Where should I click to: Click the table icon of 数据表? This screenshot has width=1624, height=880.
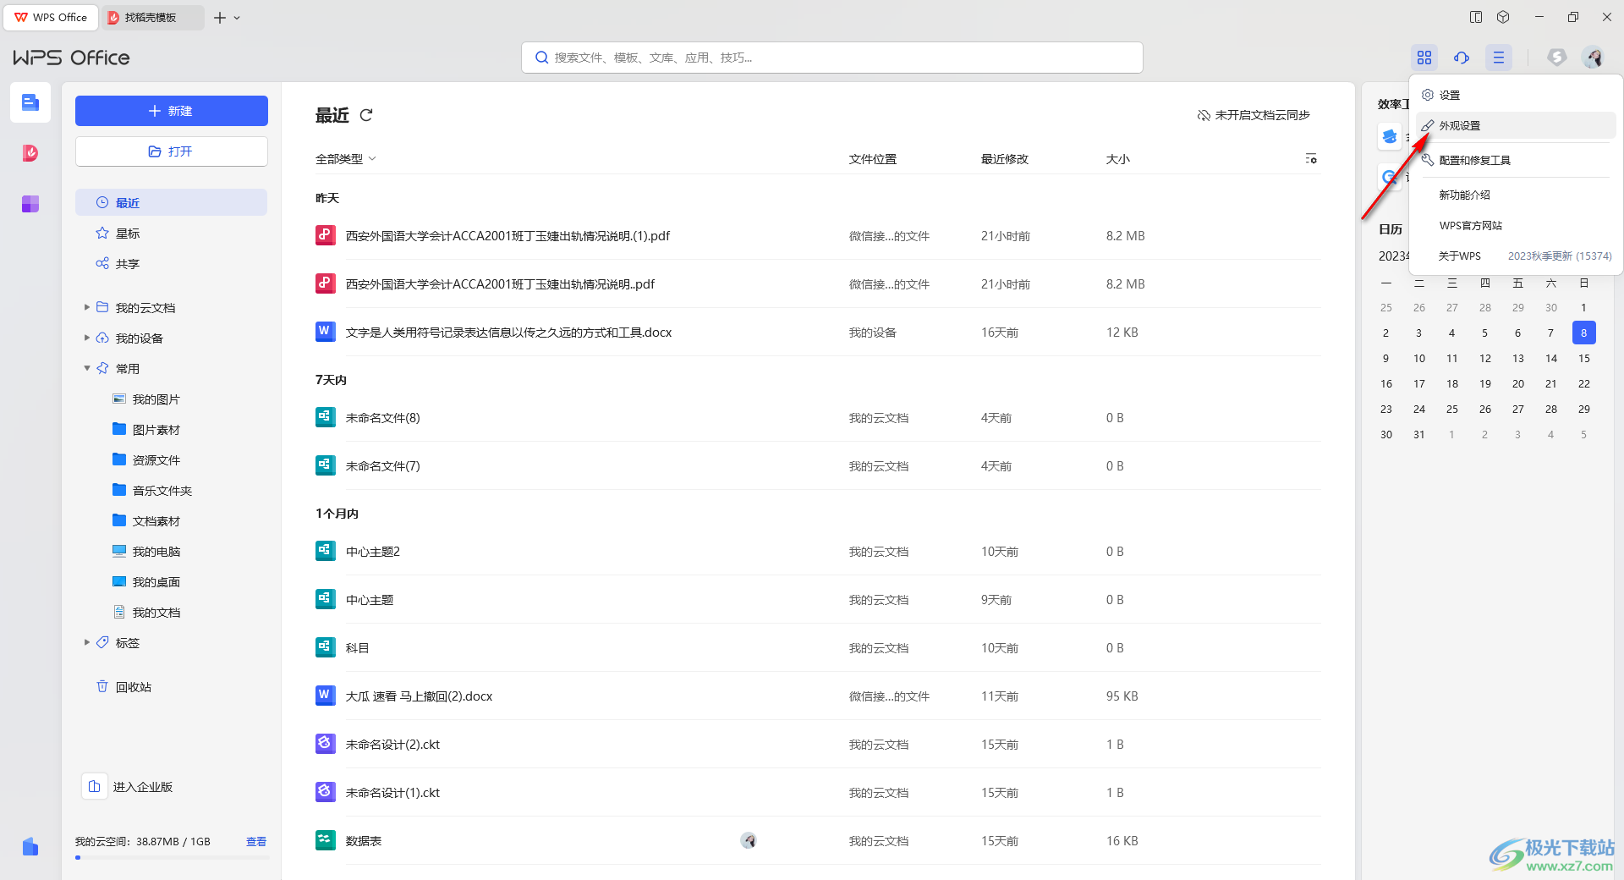[x=326, y=840]
